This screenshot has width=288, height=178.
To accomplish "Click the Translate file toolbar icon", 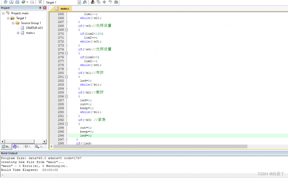I will click(5, 2).
